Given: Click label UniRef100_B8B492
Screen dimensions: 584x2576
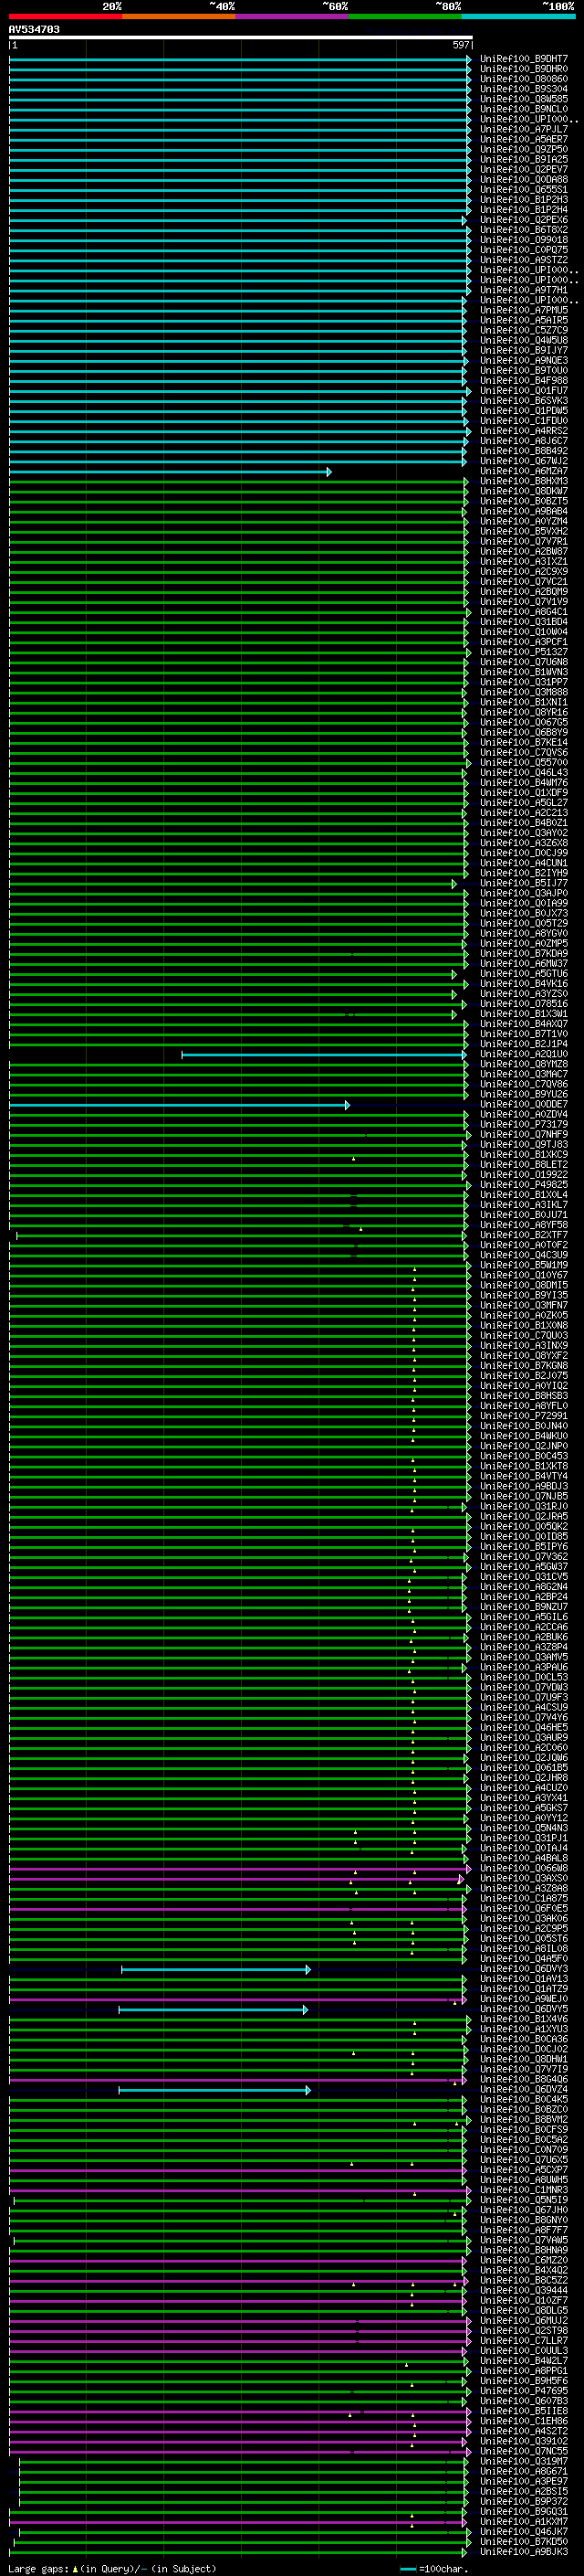Looking at the screenshot, I should 524,451.
